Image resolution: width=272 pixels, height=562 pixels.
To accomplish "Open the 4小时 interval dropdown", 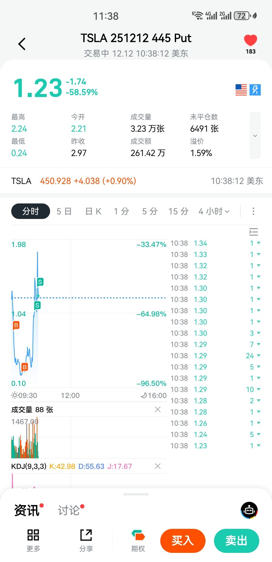I will (214, 211).
